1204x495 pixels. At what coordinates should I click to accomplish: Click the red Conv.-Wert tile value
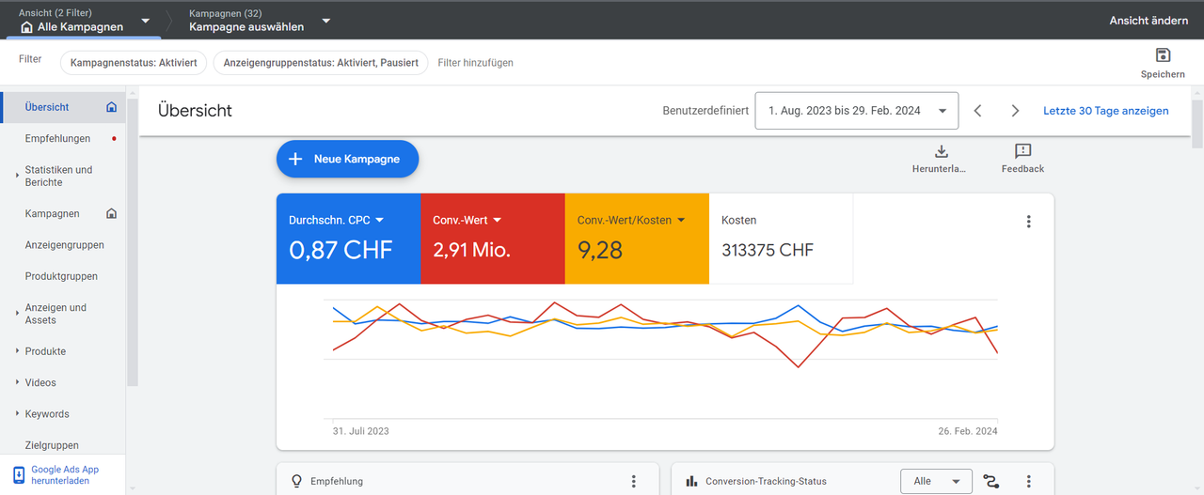(x=471, y=250)
